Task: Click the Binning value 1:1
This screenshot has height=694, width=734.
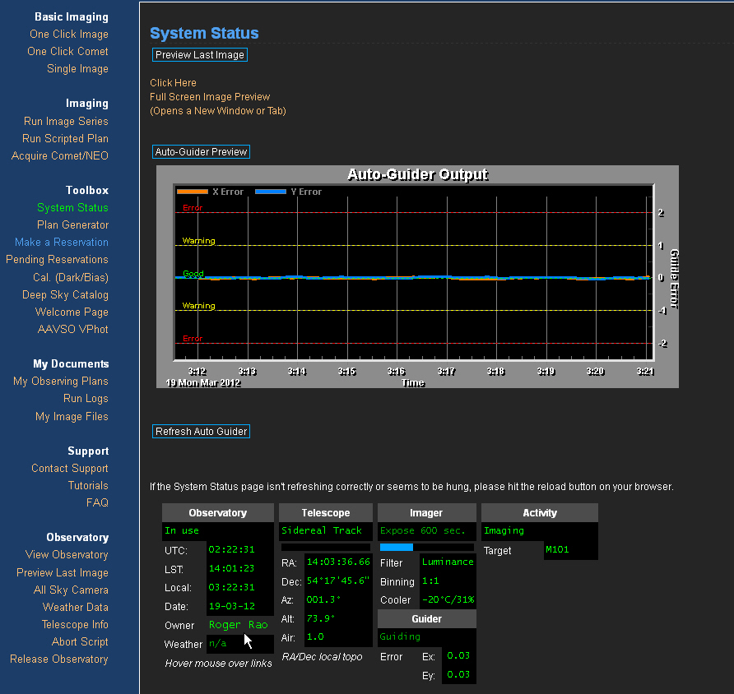Action: (430, 581)
